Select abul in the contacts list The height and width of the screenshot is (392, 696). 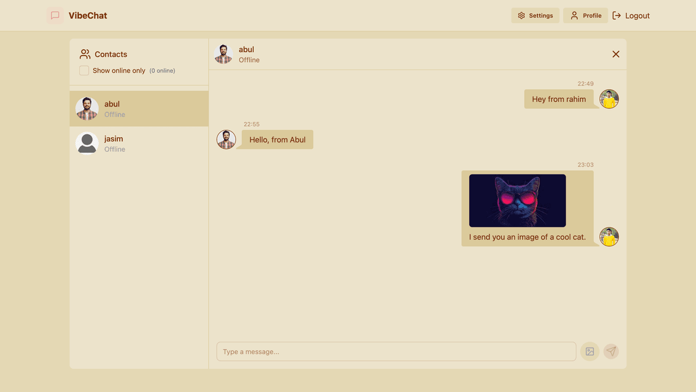[x=139, y=109]
